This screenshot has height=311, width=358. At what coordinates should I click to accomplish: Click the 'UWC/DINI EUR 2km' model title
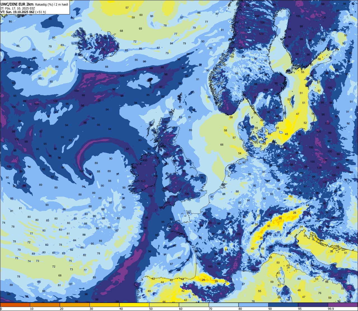(17, 4)
